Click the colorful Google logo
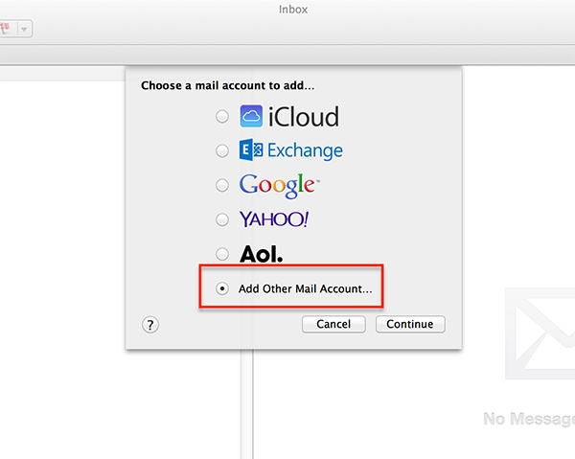Screen dimensions: 575x459 tap(278, 185)
